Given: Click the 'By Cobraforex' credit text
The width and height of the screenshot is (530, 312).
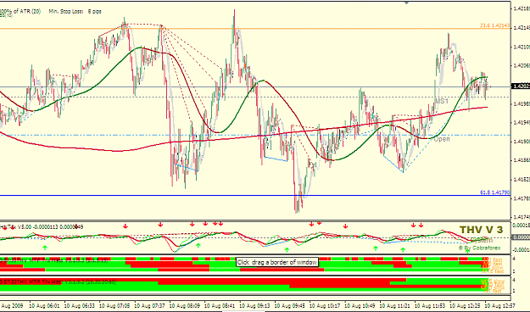Looking at the screenshot, I should [480, 248].
